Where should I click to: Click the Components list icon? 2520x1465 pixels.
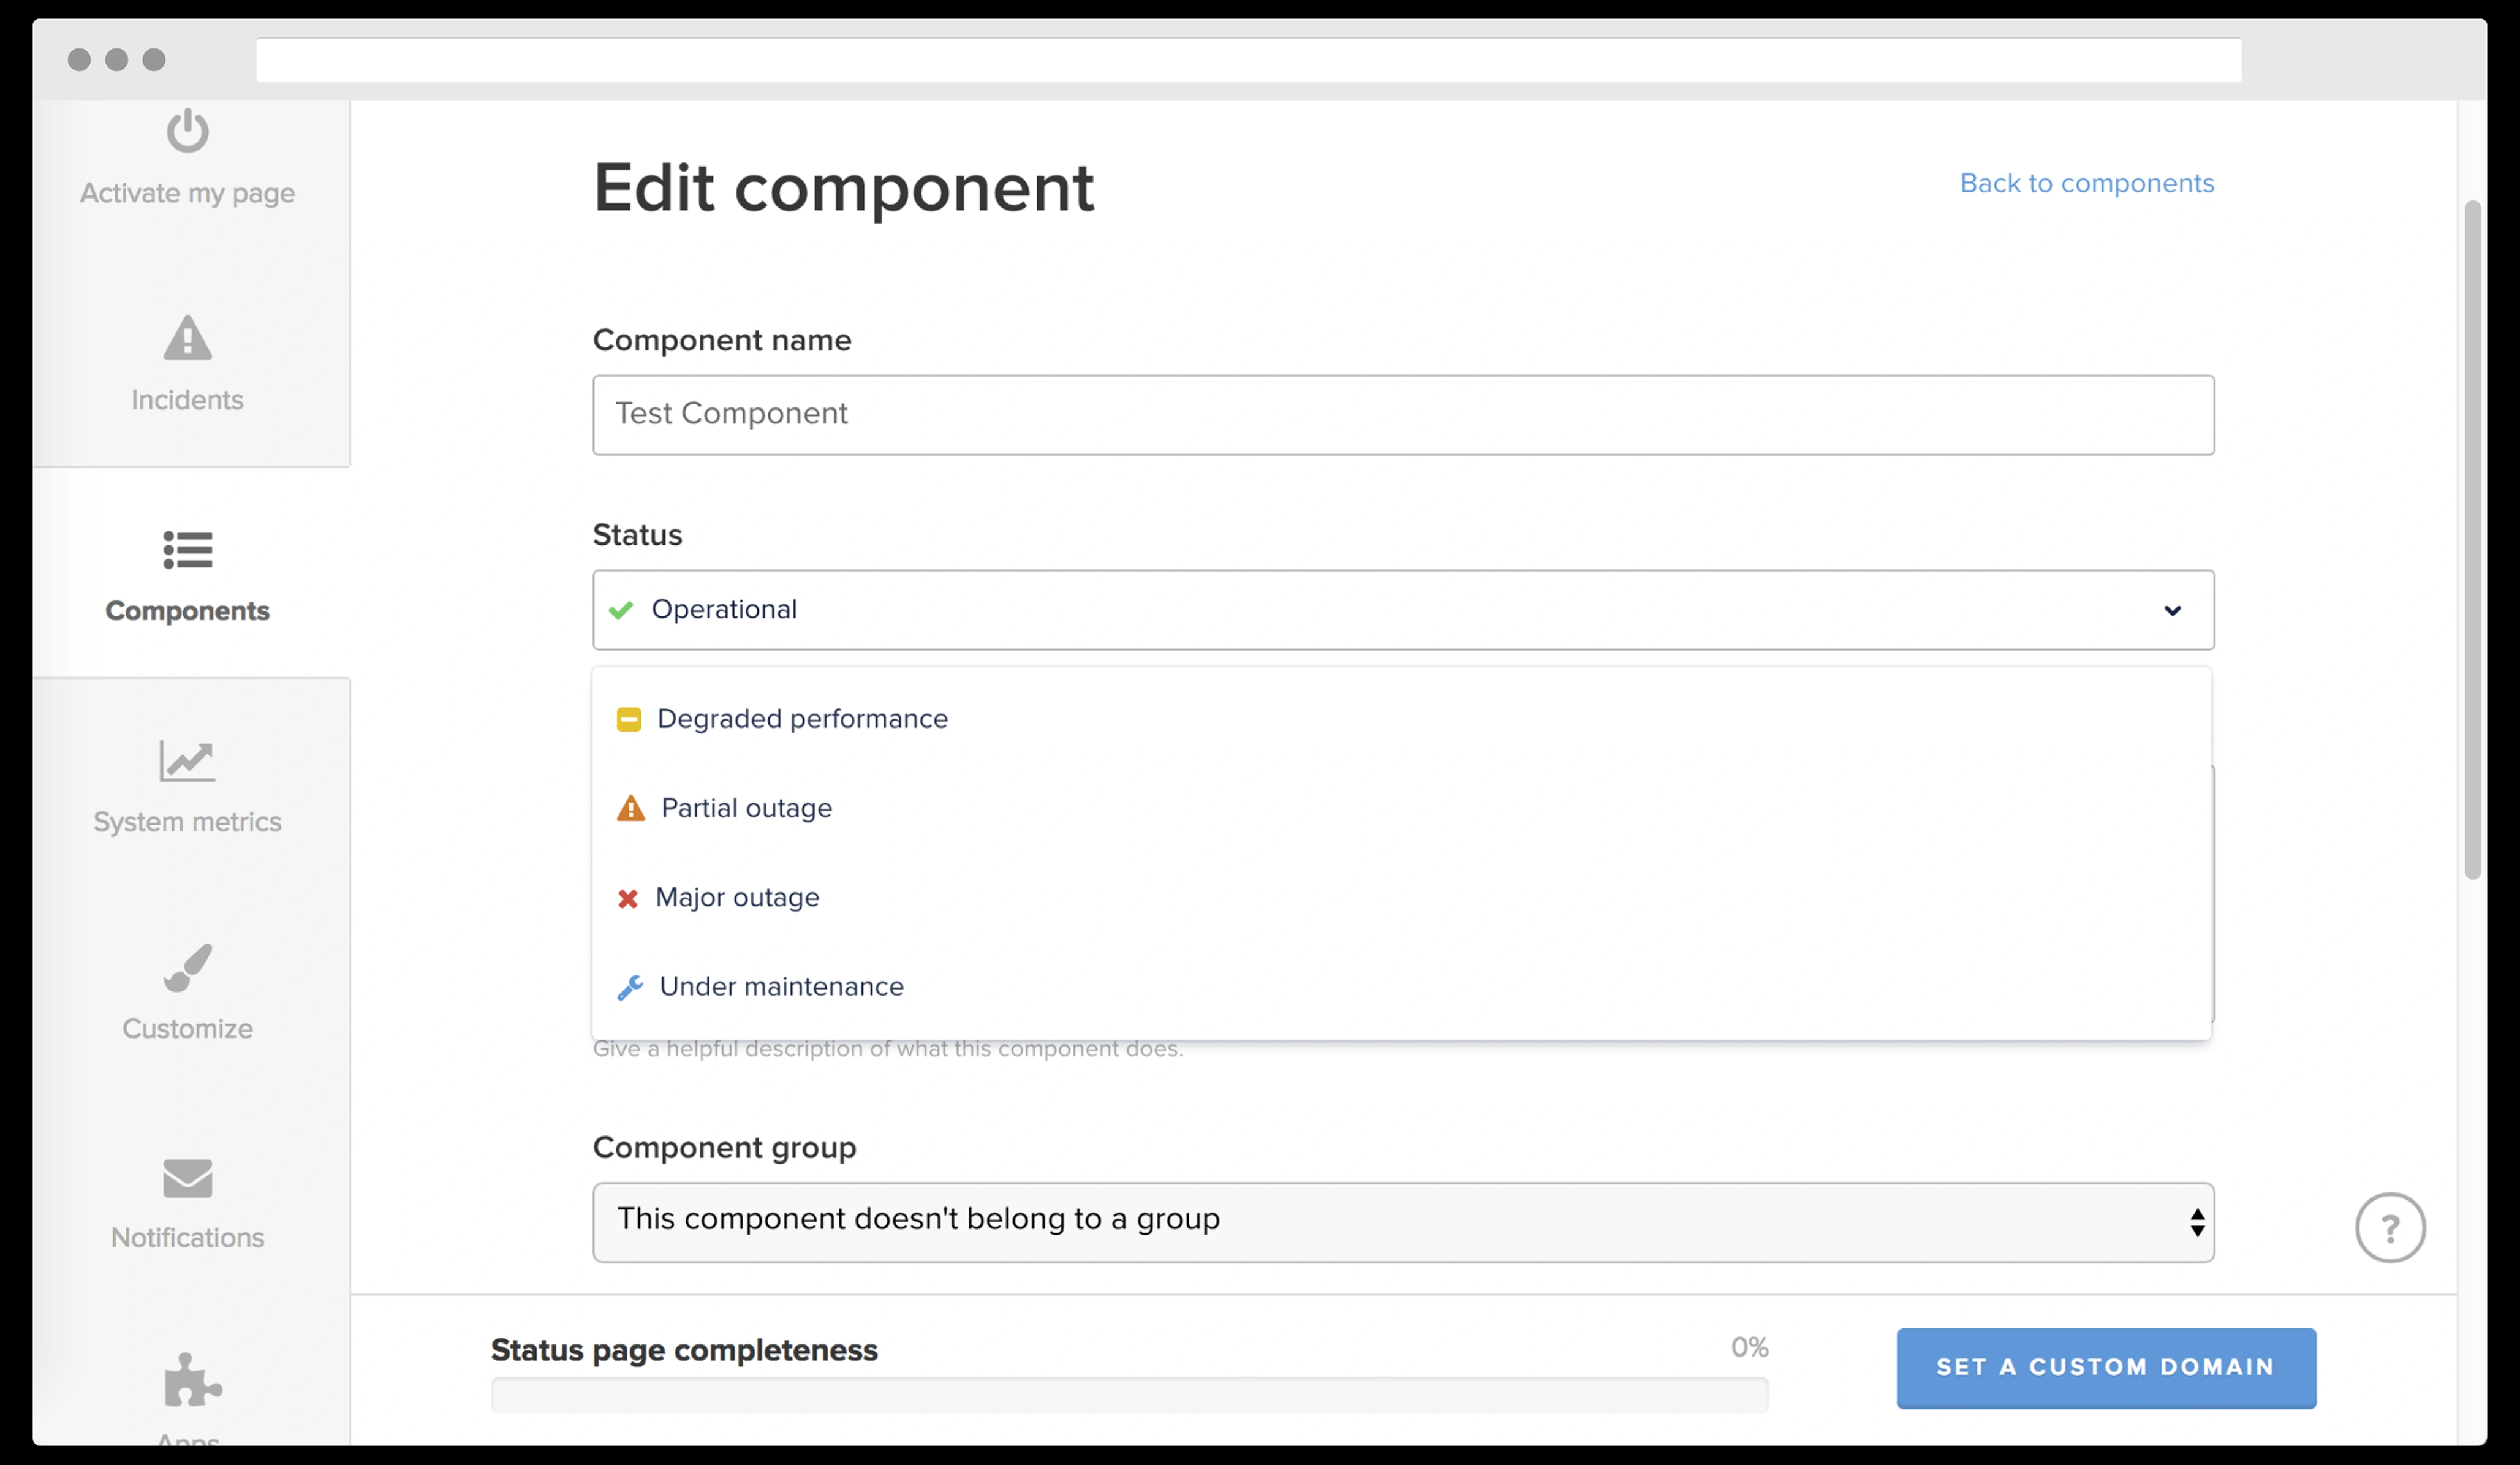pos(187,550)
